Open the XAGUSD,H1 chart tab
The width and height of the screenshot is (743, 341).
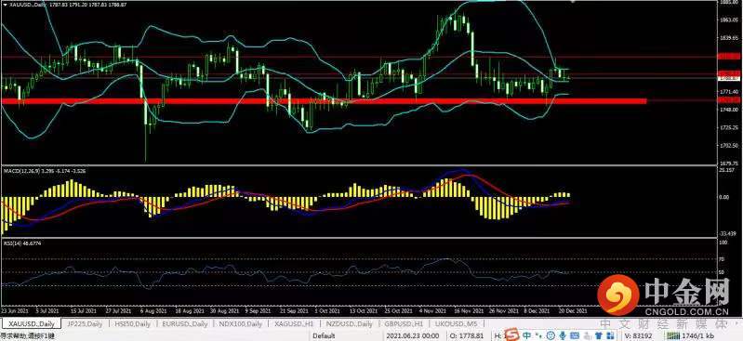point(293,324)
